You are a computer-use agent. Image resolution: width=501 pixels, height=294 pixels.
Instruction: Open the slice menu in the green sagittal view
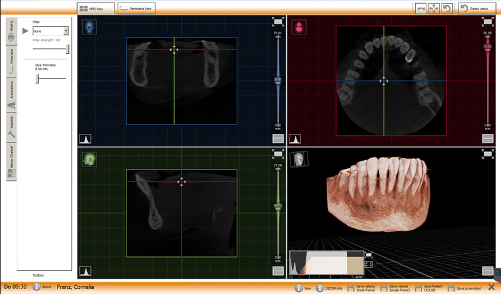[278, 270]
